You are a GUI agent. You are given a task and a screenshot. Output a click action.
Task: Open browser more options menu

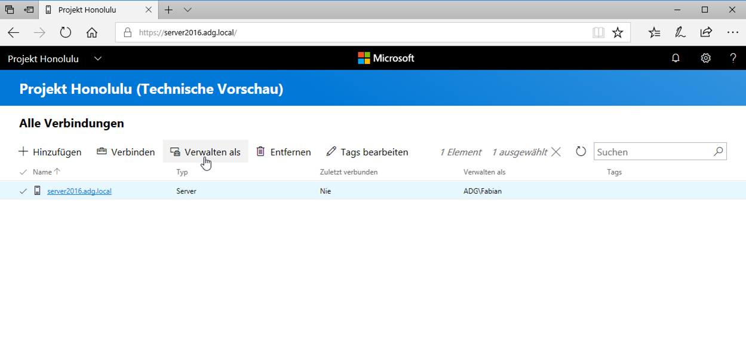pos(732,33)
